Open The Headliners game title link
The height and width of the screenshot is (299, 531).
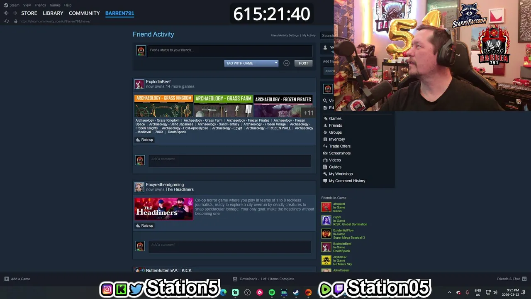coord(180,189)
